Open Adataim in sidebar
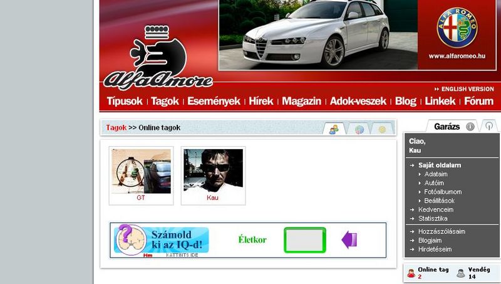This screenshot has height=284, width=501. 436,174
